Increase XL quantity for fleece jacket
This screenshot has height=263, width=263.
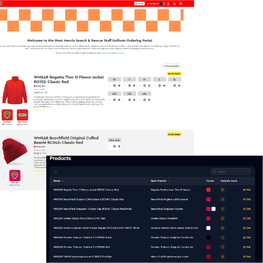click(x=179, y=86)
